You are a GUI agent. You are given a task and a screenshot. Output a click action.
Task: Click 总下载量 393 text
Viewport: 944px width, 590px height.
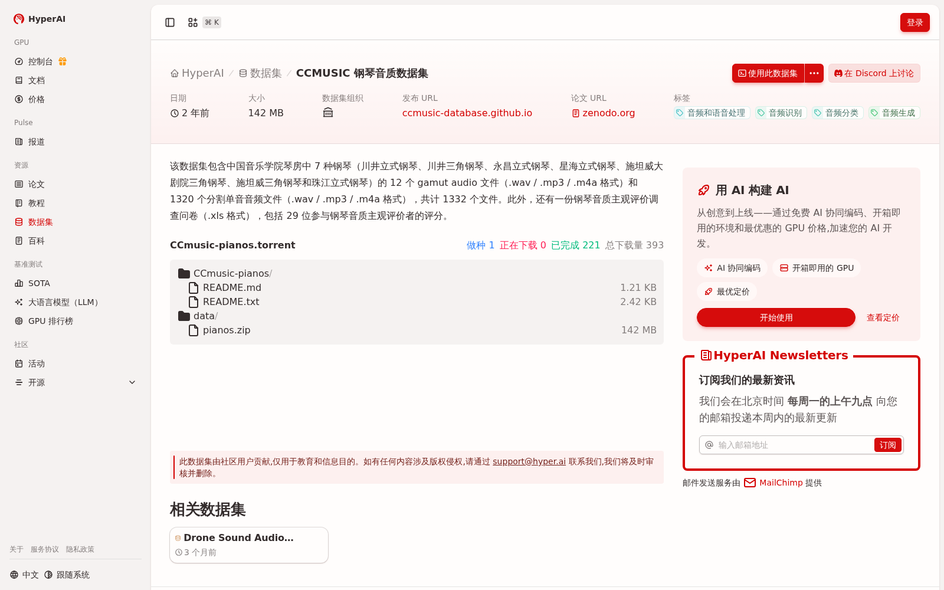point(634,245)
